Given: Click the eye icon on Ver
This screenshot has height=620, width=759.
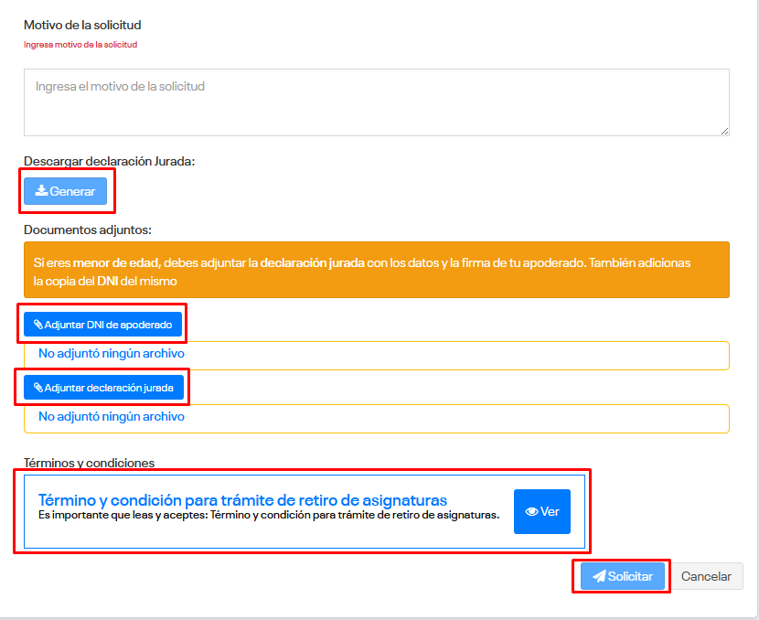Looking at the screenshot, I should 531,512.
